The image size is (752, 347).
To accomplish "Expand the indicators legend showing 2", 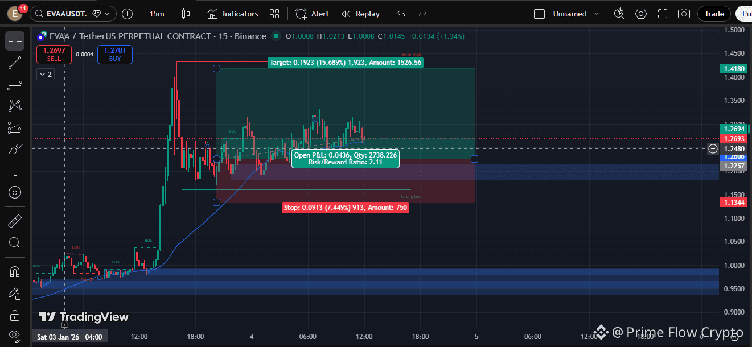I will pos(46,74).
